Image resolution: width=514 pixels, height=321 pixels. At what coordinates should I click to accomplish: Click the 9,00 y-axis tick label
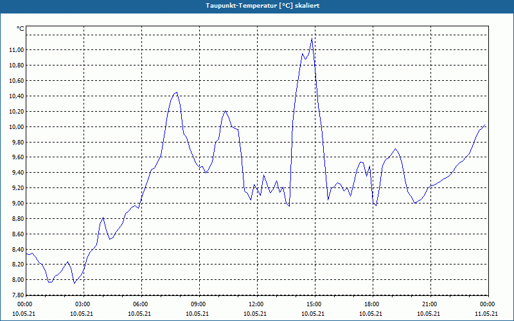[x=18, y=204]
